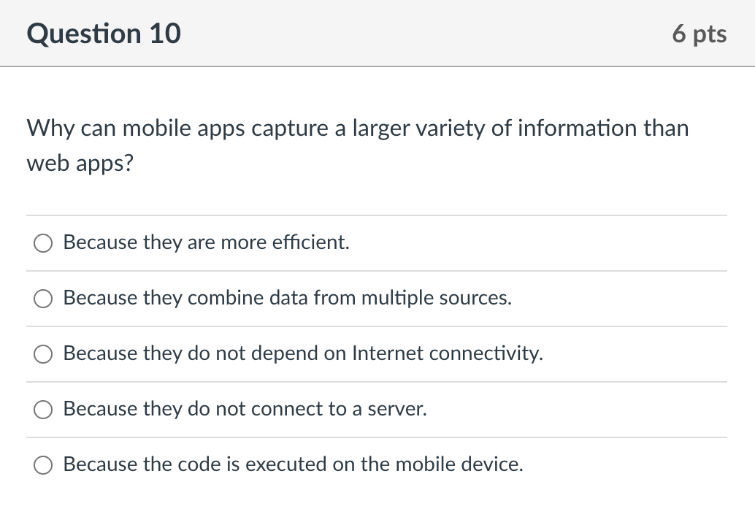The image size is (755, 517).
Task: Click the answer text mentioning multiple sources
Action: [287, 298]
